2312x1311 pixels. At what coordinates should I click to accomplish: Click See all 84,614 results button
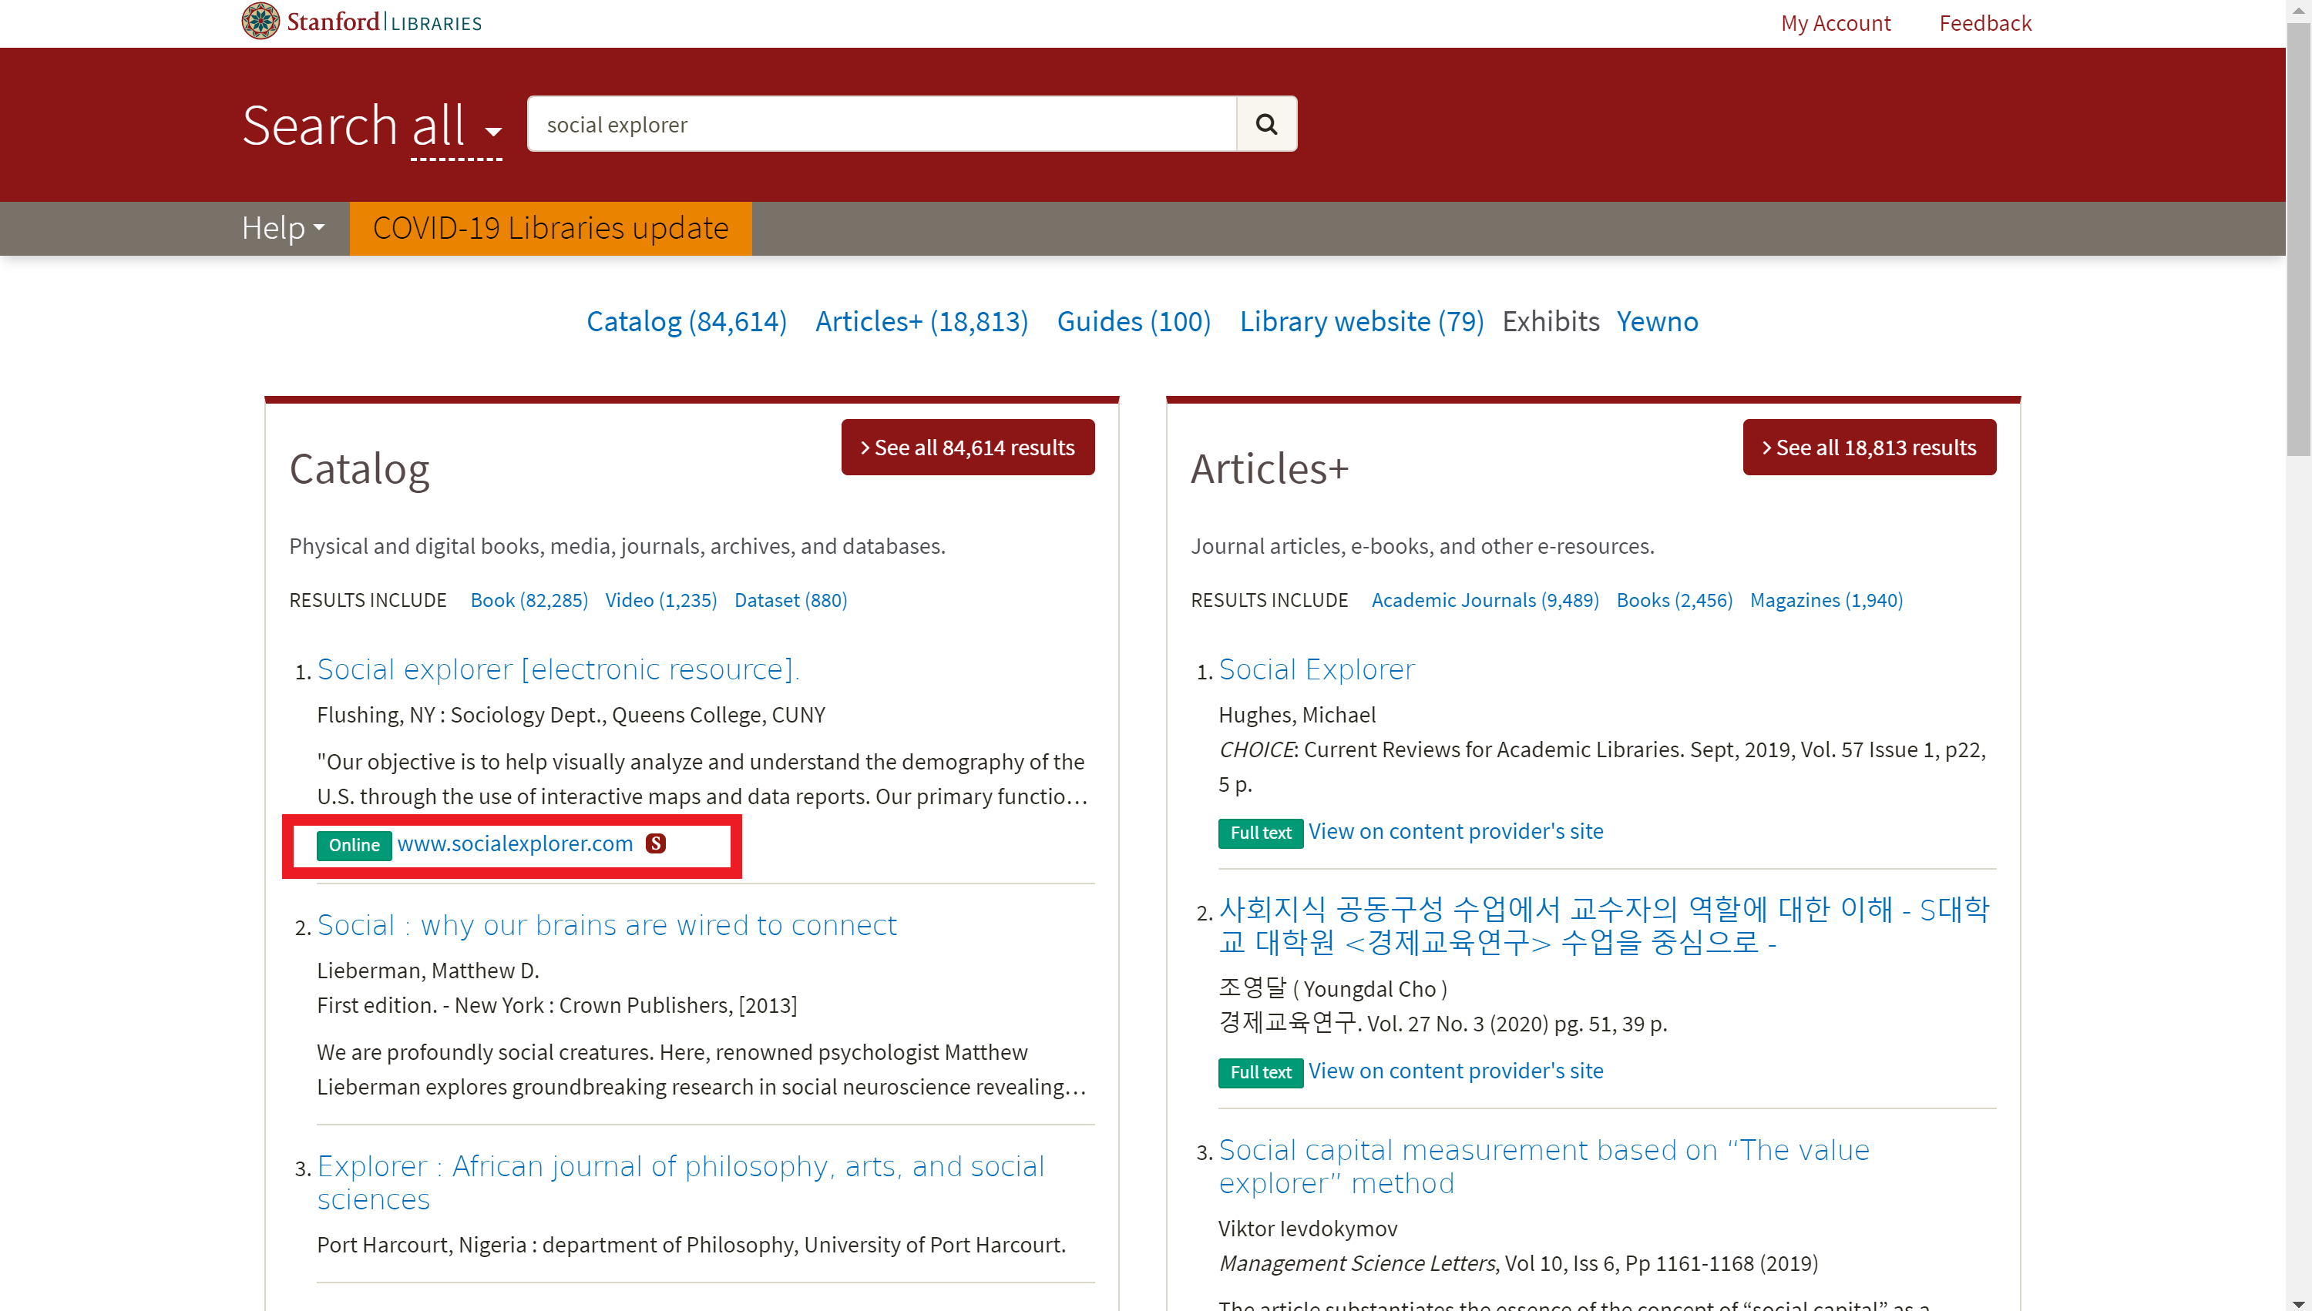967,448
